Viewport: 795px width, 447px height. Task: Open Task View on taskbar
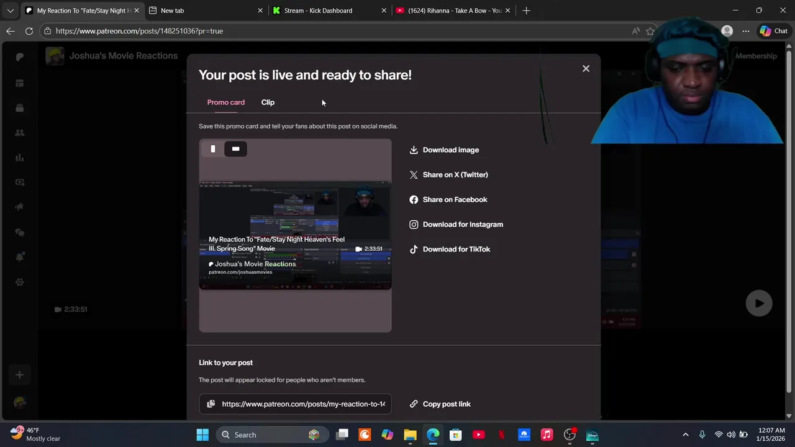point(342,435)
